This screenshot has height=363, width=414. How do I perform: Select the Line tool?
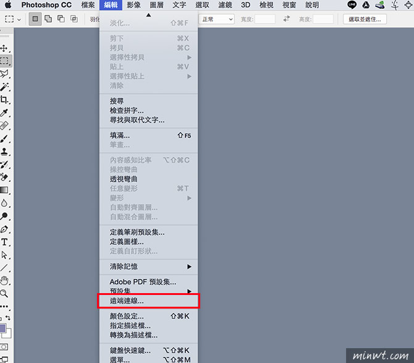tap(4, 268)
